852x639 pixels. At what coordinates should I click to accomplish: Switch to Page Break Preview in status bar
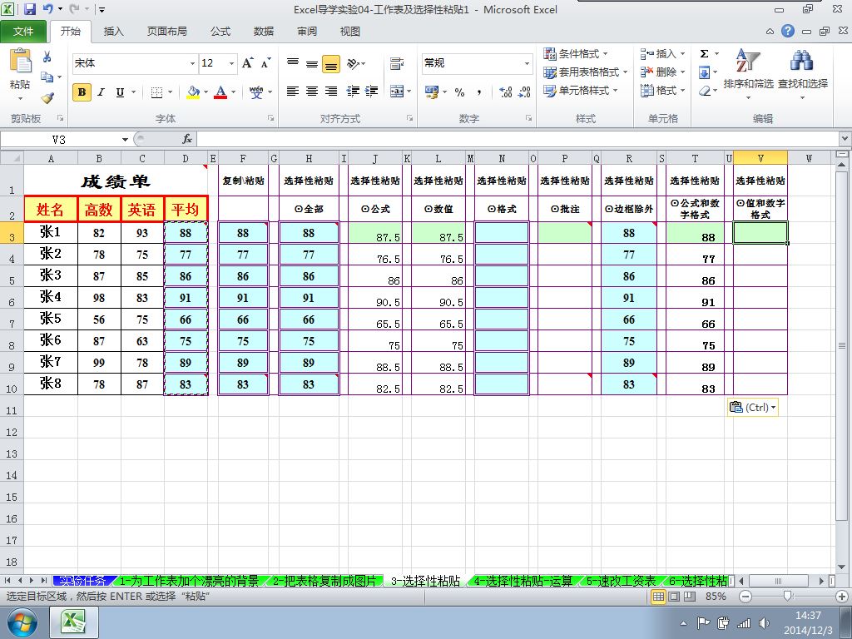690,597
